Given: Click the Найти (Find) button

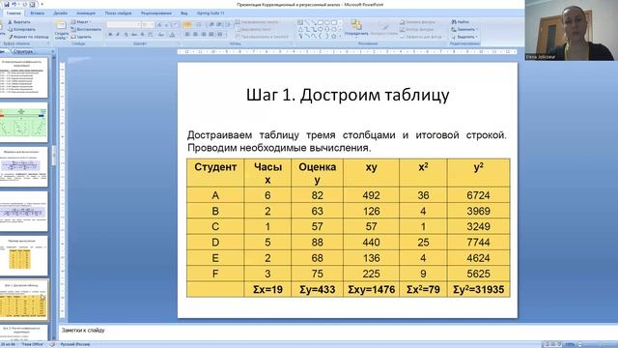Looking at the screenshot, I should 461,22.
